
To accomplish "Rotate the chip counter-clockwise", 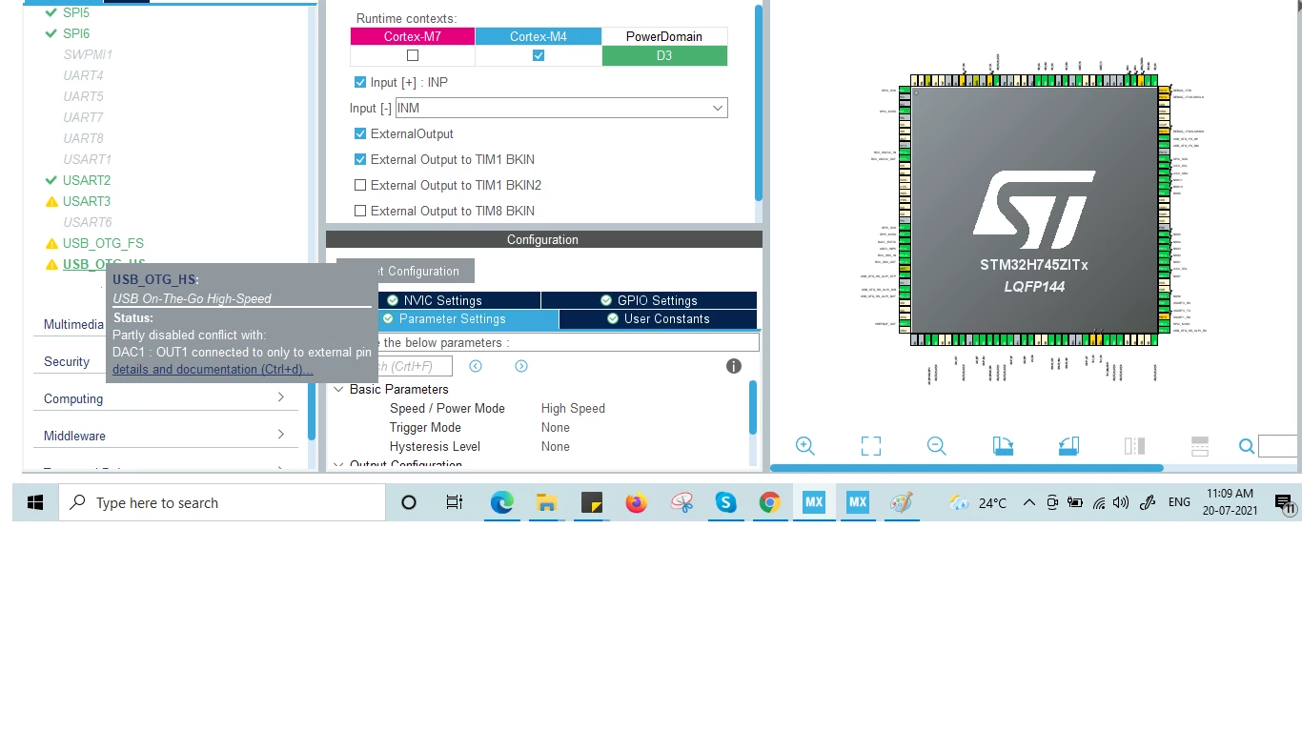I will click(1068, 446).
